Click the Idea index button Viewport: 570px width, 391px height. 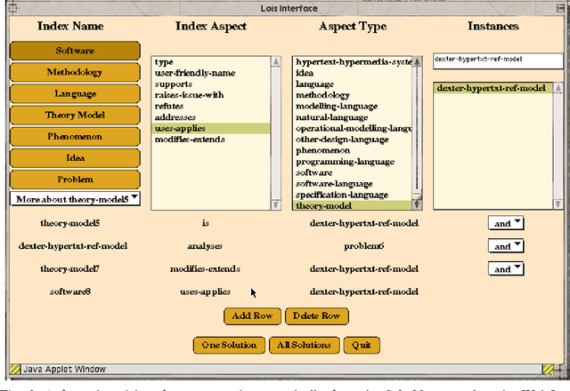tap(75, 158)
